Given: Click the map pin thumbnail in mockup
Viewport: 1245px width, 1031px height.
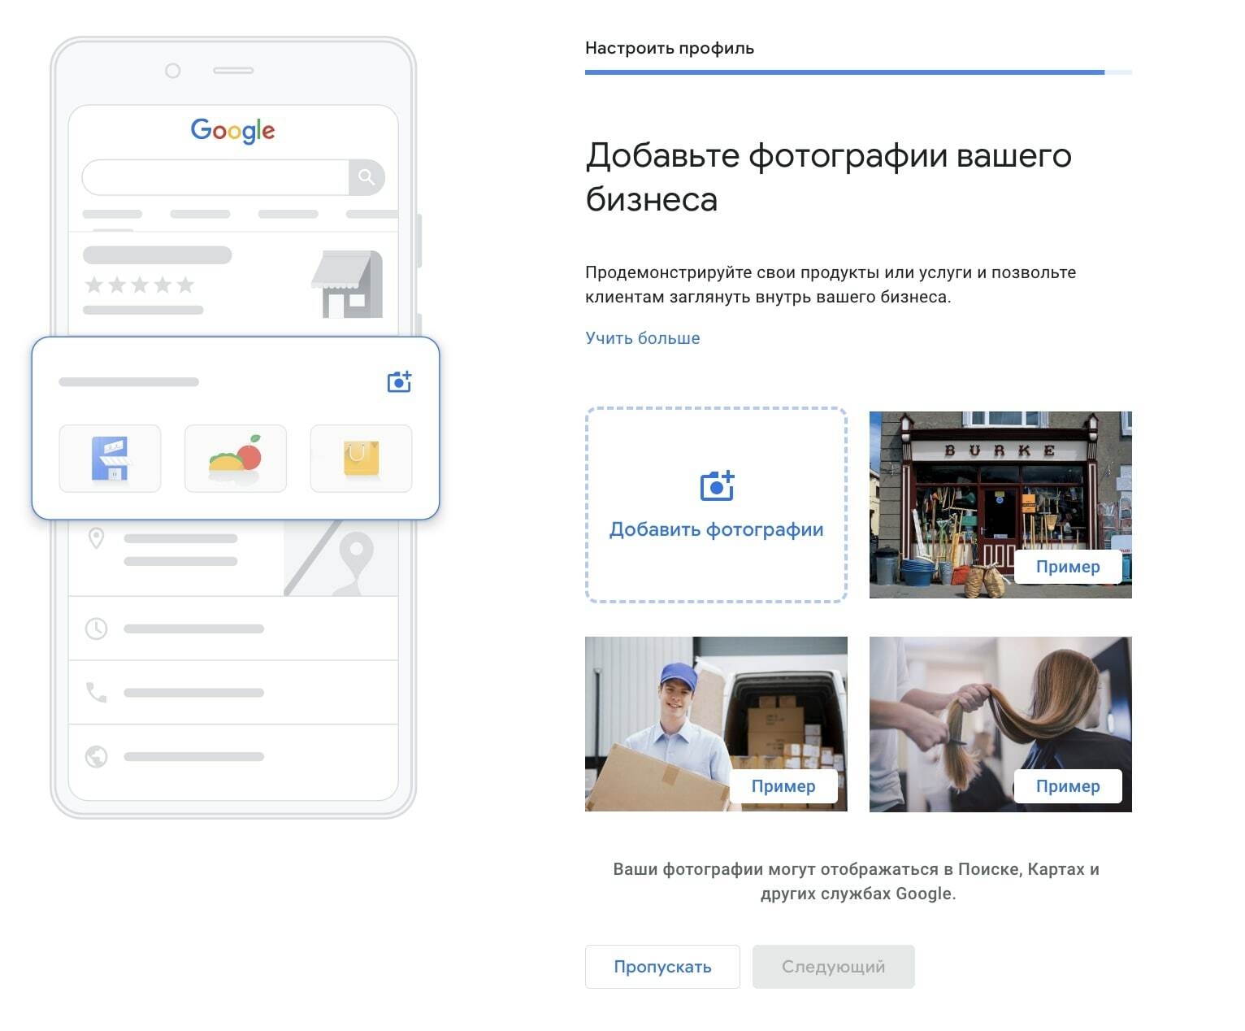Looking at the screenshot, I should click(341, 558).
